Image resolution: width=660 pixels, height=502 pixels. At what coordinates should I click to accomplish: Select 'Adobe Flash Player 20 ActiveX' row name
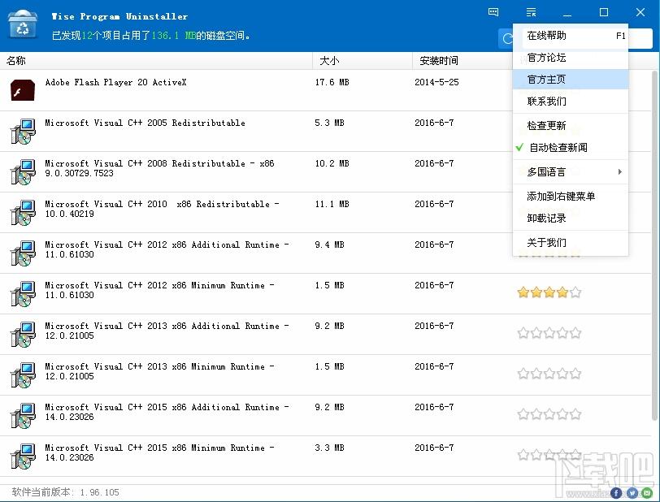pos(115,83)
